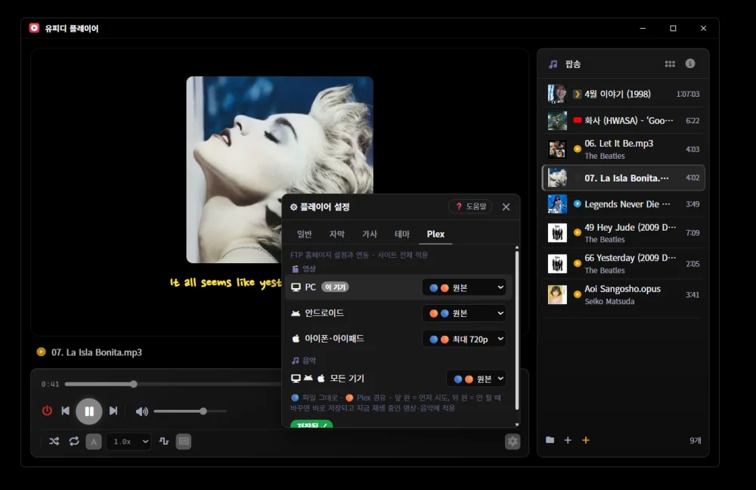Play '06. Let It Be.mp3' in playlist

click(624, 149)
